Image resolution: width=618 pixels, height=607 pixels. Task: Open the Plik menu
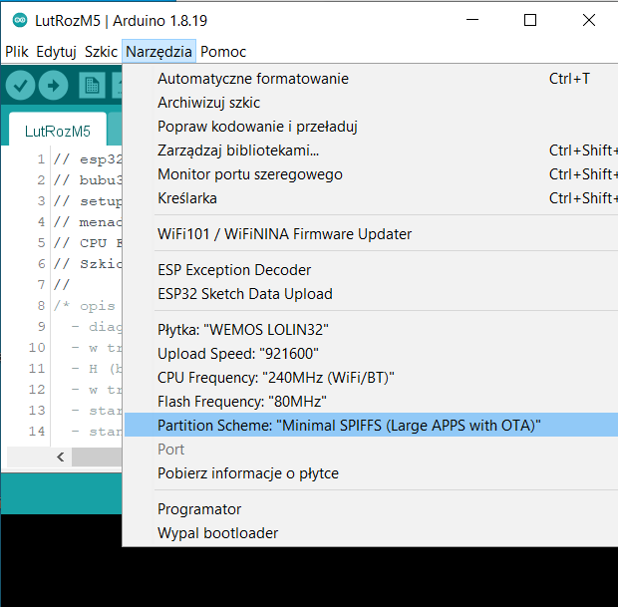coord(17,52)
